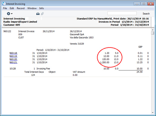156x116 pixels.
Task: Open invoice link 960119
Action: coord(13,56)
